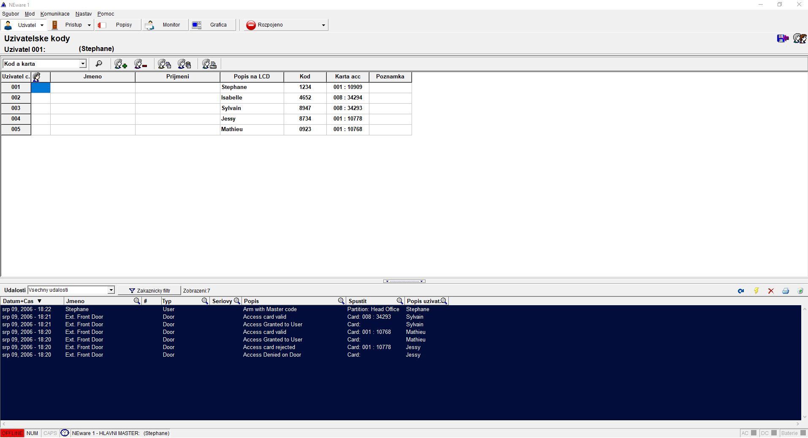Click the printer icon in events toolbar

(785, 291)
